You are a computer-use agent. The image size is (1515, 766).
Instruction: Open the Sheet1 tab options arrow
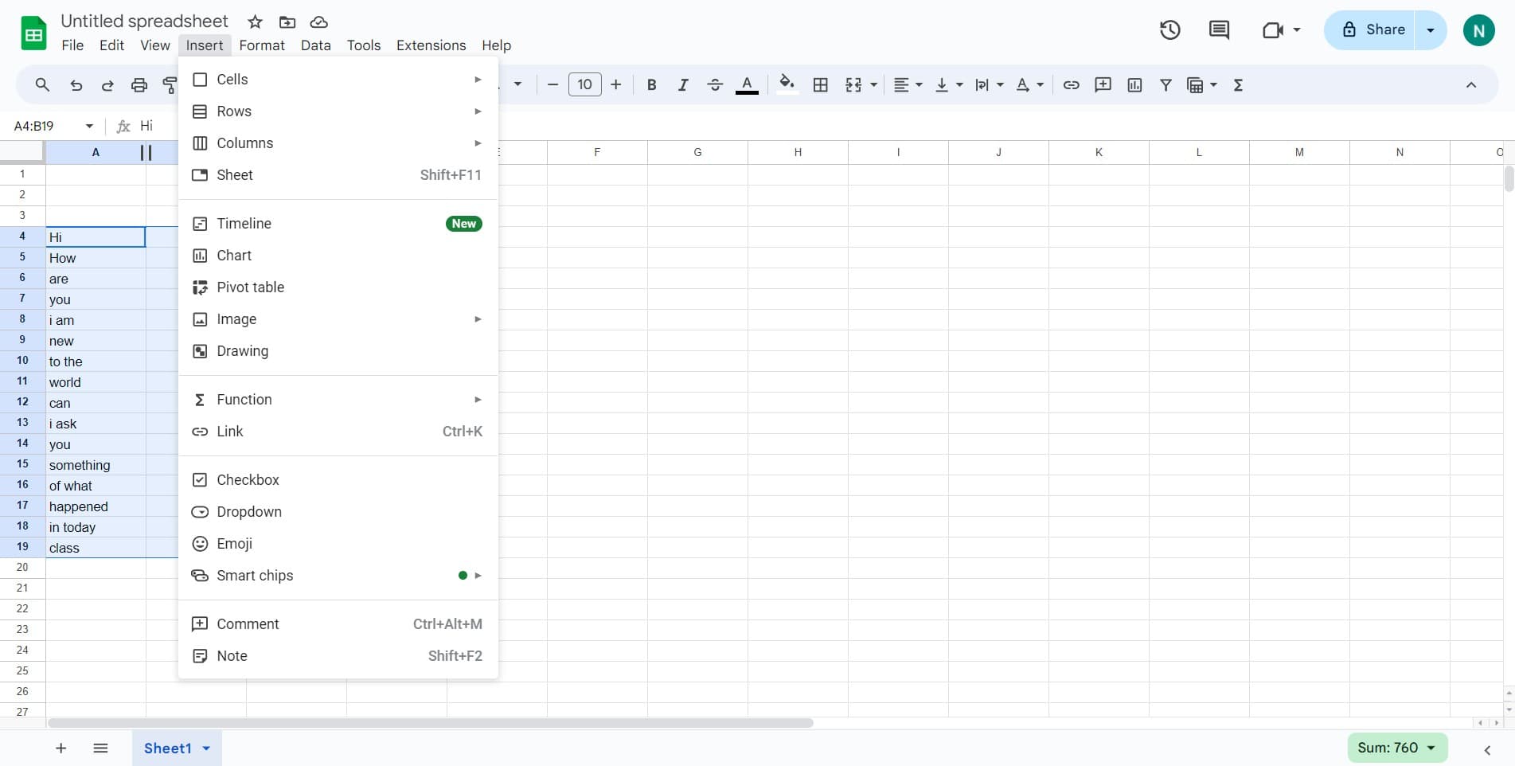(x=206, y=748)
